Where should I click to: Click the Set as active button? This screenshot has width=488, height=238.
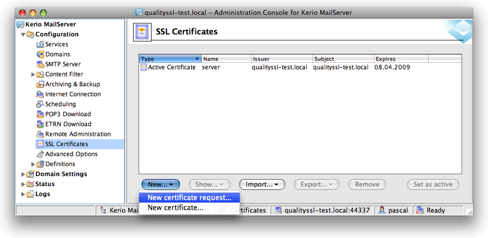(x=433, y=185)
